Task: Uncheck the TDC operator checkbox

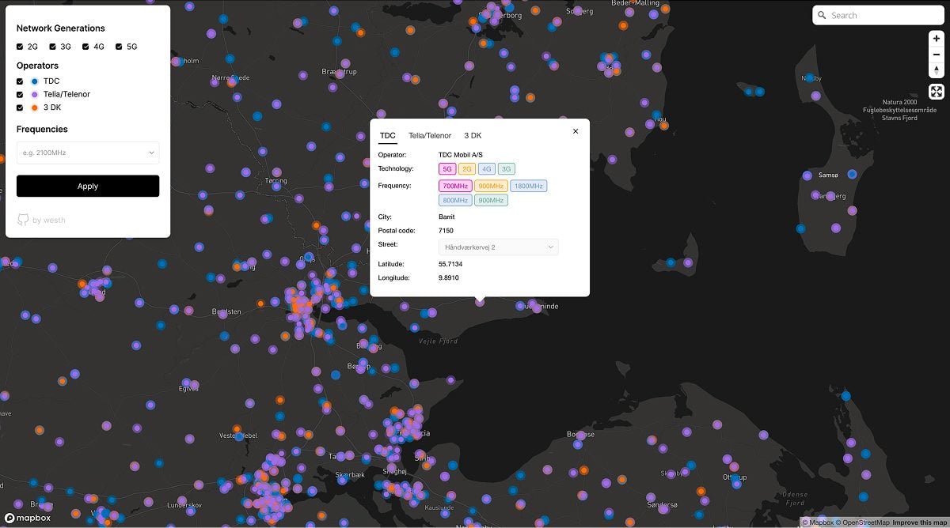Action: pos(20,81)
